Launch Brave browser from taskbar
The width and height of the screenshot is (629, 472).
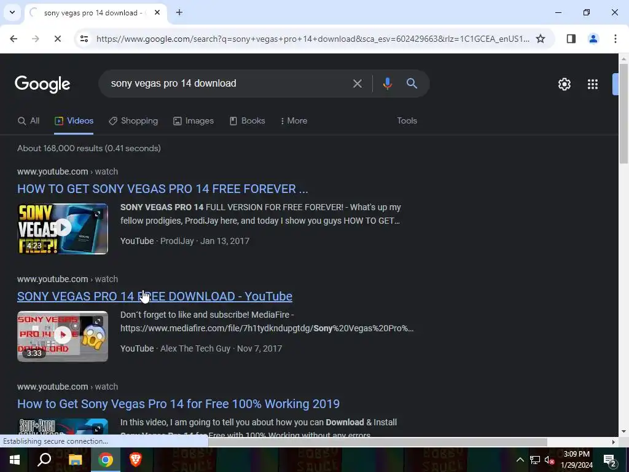pyautogui.click(x=136, y=460)
